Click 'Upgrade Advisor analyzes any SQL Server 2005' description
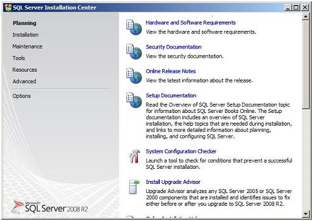The image size is (313, 221). pos(219,197)
